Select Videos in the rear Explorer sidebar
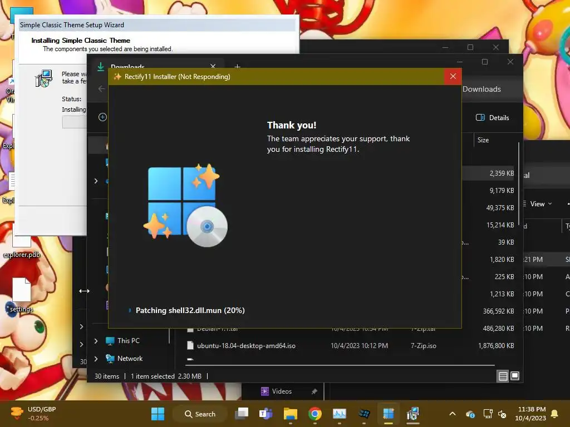 tap(276, 391)
